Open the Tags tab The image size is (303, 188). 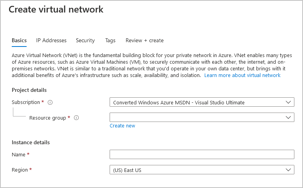coord(110,40)
